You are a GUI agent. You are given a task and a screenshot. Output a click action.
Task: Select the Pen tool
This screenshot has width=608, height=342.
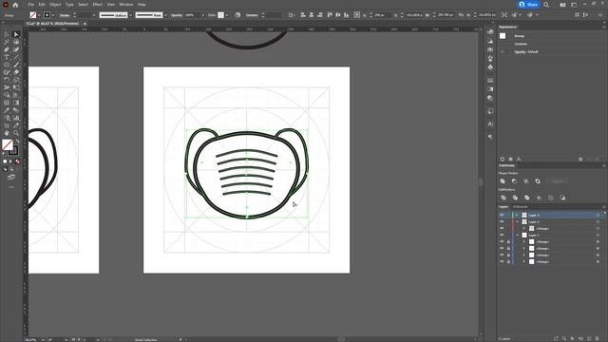[x=7, y=49]
